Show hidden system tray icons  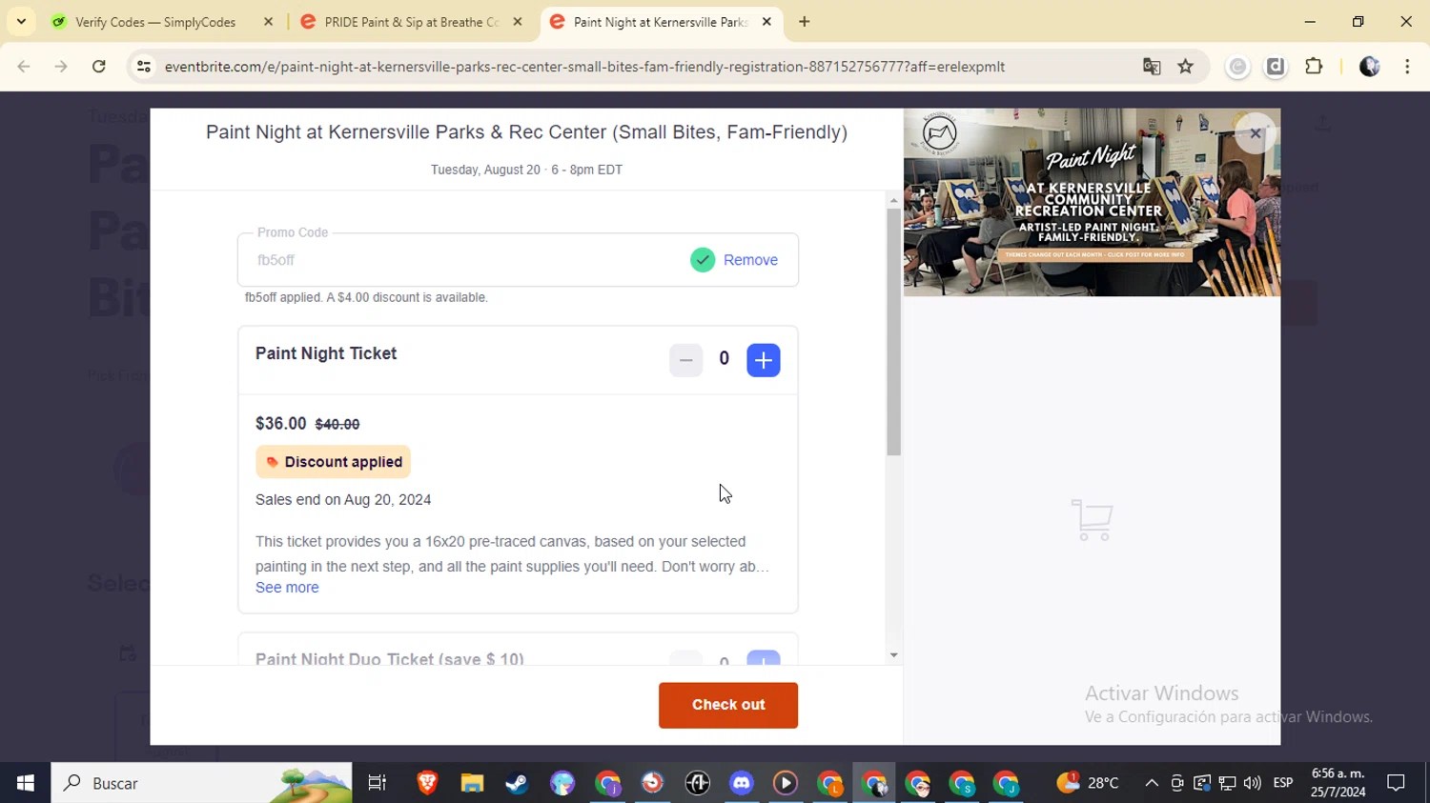click(1152, 783)
